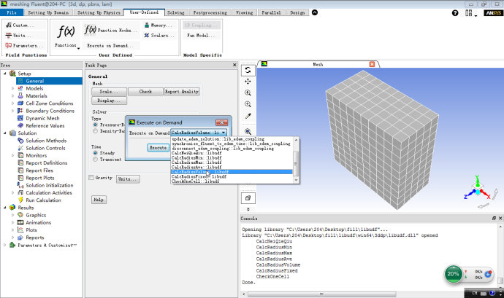504x298 pixels.
Task: Collapse the Setup tree node
Action: [5, 74]
